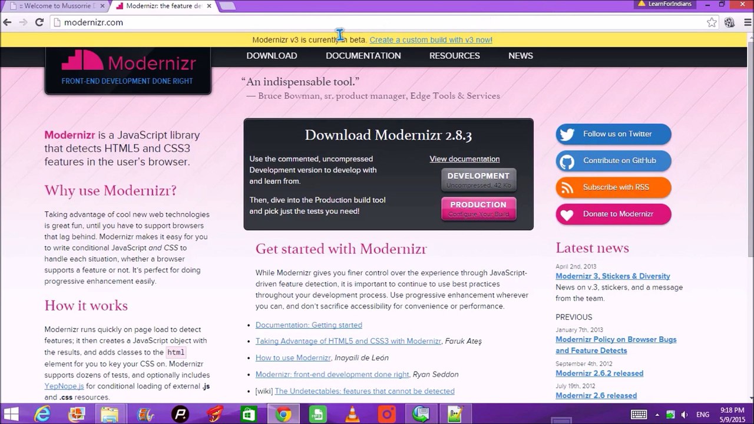Open the green spreadsheet app taskbar icon
Viewport: 754px width, 424px height.
coord(318,415)
